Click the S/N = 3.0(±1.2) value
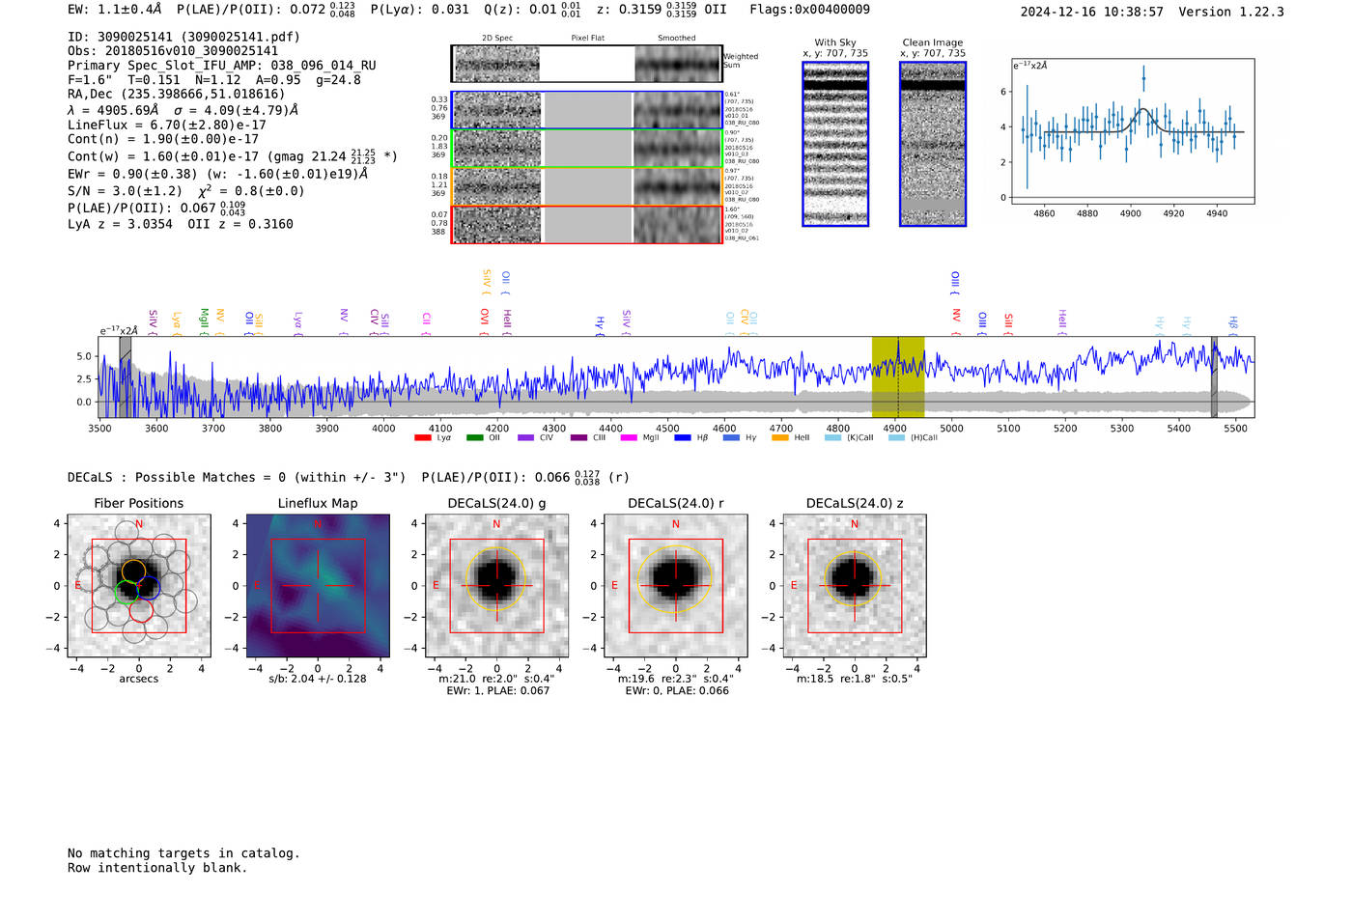The image size is (1352, 920). coord(125,191)
